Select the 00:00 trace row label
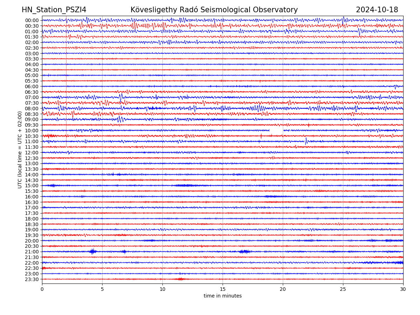Image resolution: width=420 pixels, height=315 pixels. click(x=32, y=20)
